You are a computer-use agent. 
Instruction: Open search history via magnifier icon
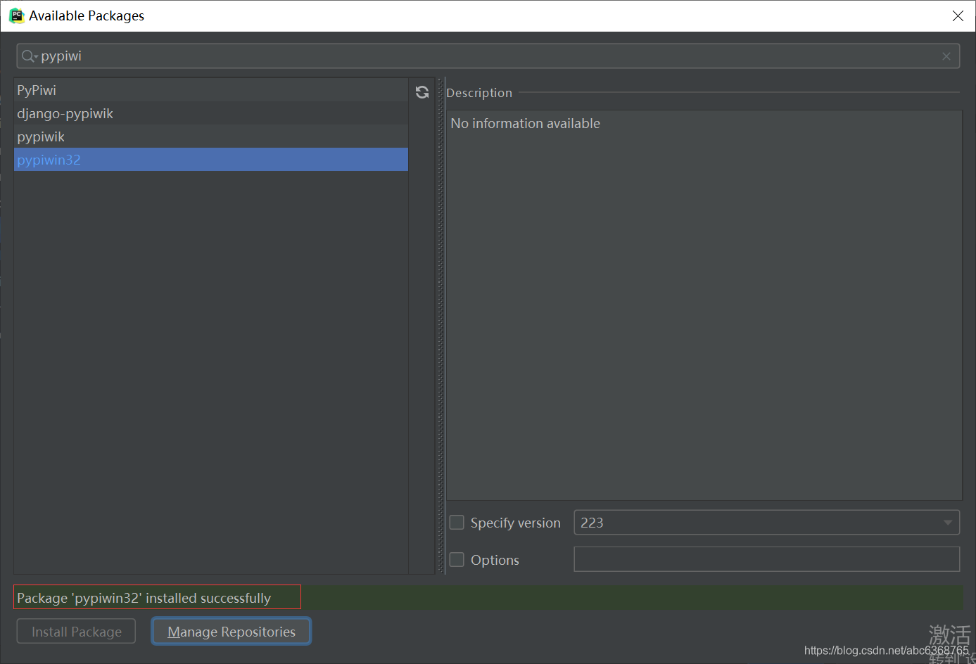click(x=28, y=56)
